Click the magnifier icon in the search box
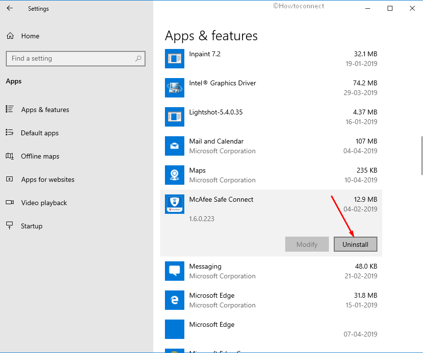The height and width of the screenshot is (353, 423). tap(138, 59)
